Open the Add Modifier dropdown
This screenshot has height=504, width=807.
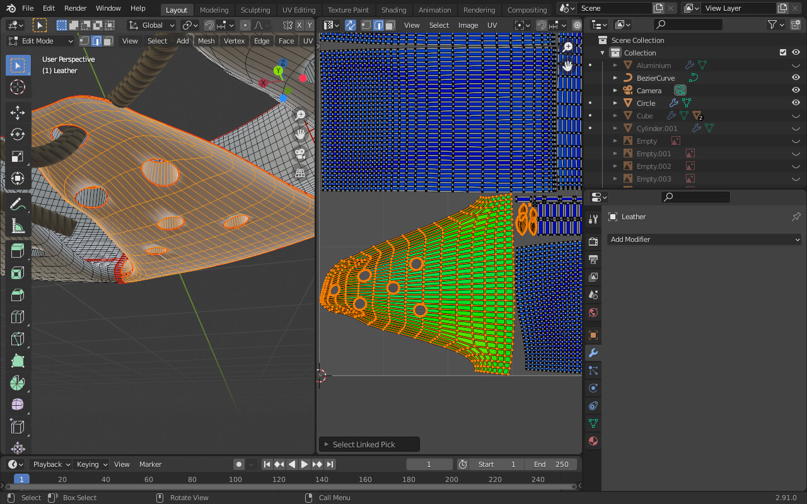click(704, 239)
